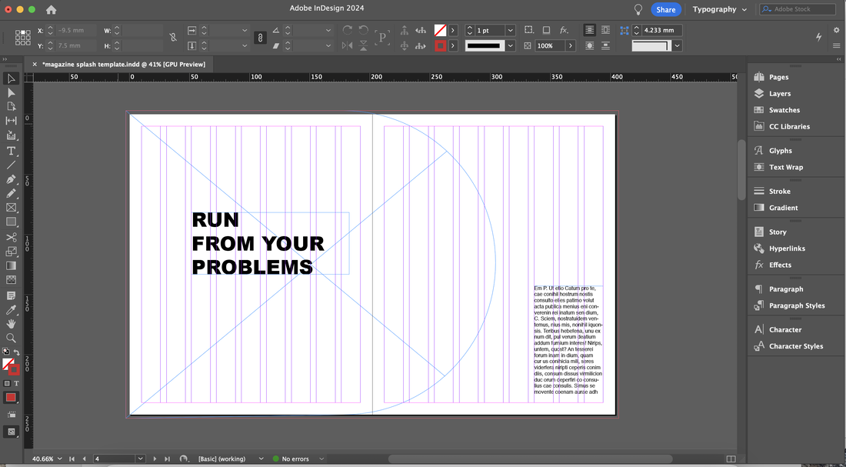Click the Flip Horizontal icon
Image resolution: width=846 pixels, height=467 pixels.
[348, 46]
